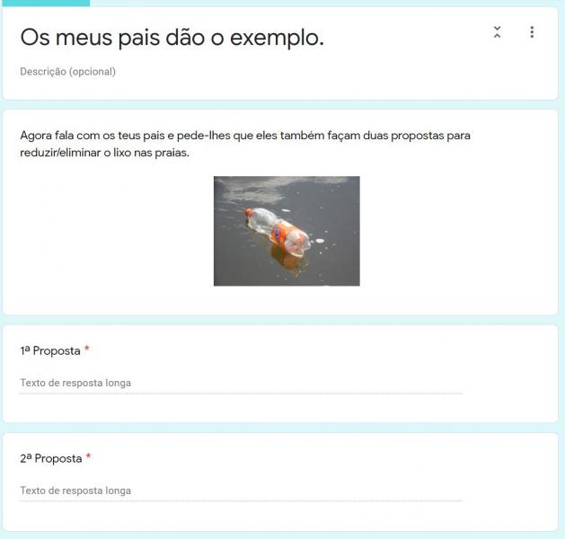Click the long answer field under 2ª Proposta
Image resolution: width=565 pixels, height=539 pixels.
pos(241,490)
